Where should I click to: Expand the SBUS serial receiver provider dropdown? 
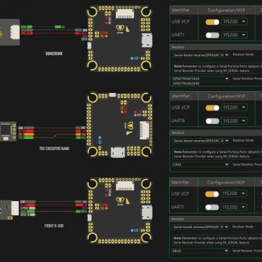[x=200, y=251]
